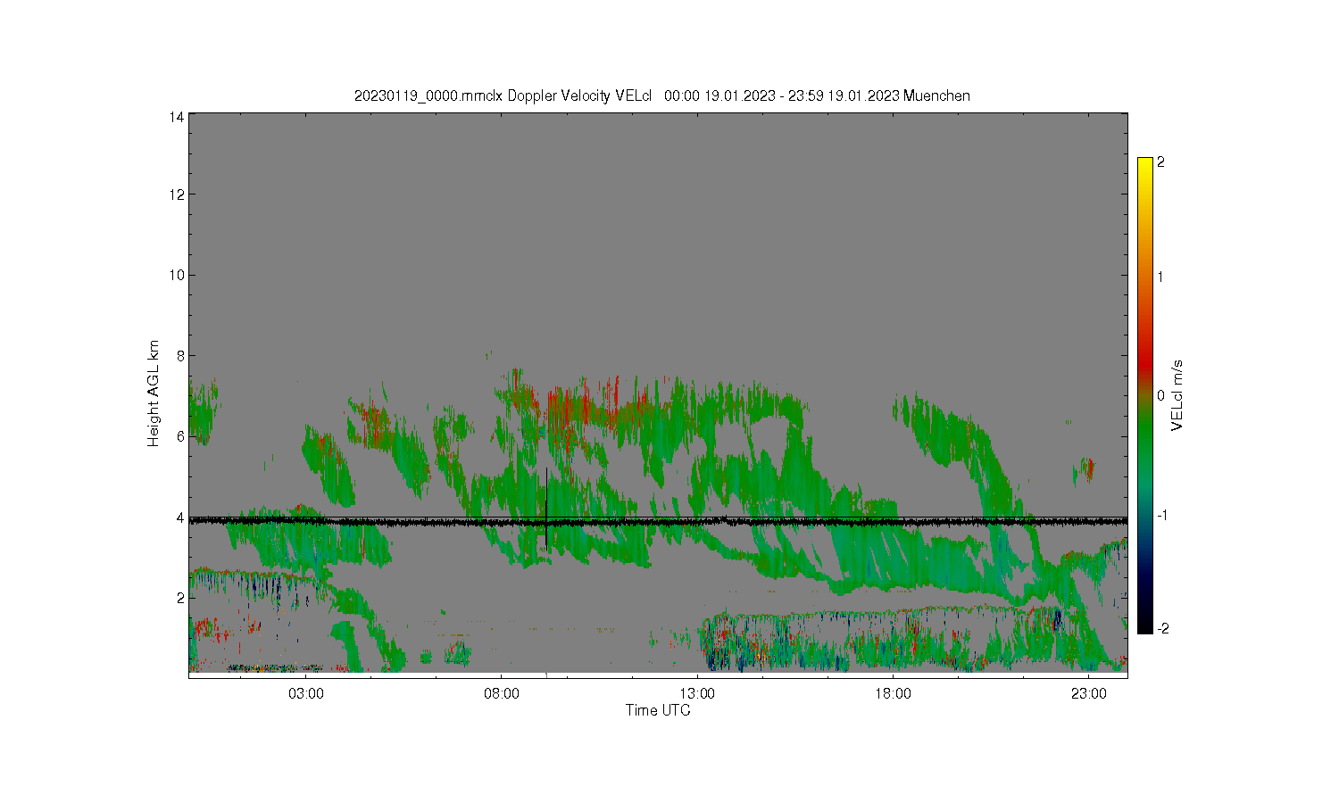Click the height axis '2' tick label
Screen dimensions: 1339x803
coord(180,598)
